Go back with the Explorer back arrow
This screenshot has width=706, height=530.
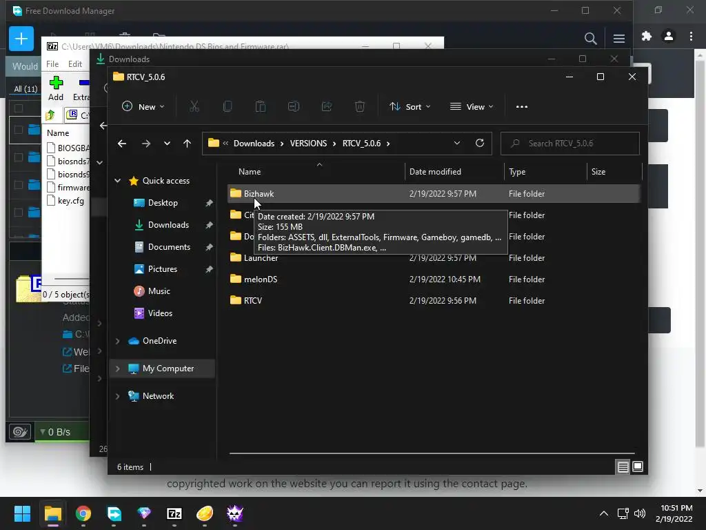point(122,144)
